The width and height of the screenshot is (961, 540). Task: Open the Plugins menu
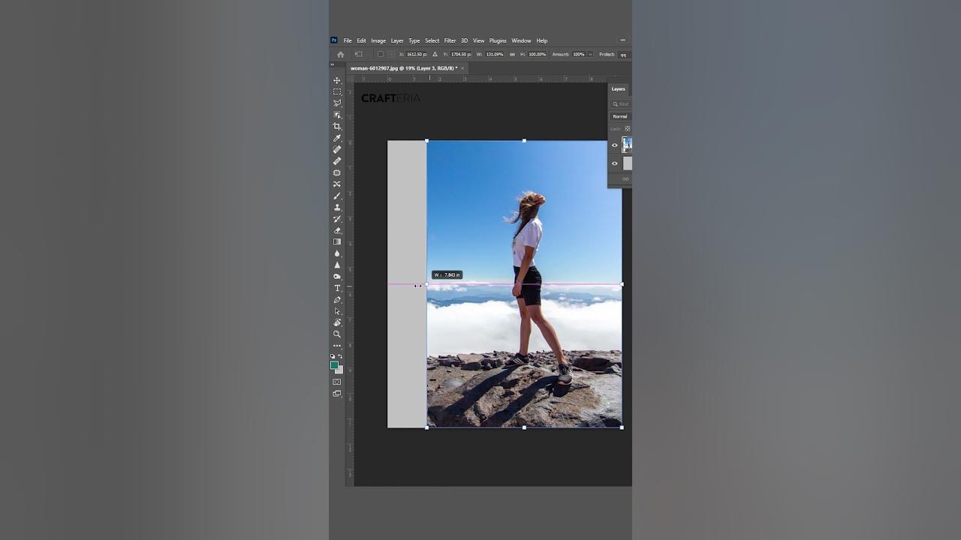tap(498, 40)
